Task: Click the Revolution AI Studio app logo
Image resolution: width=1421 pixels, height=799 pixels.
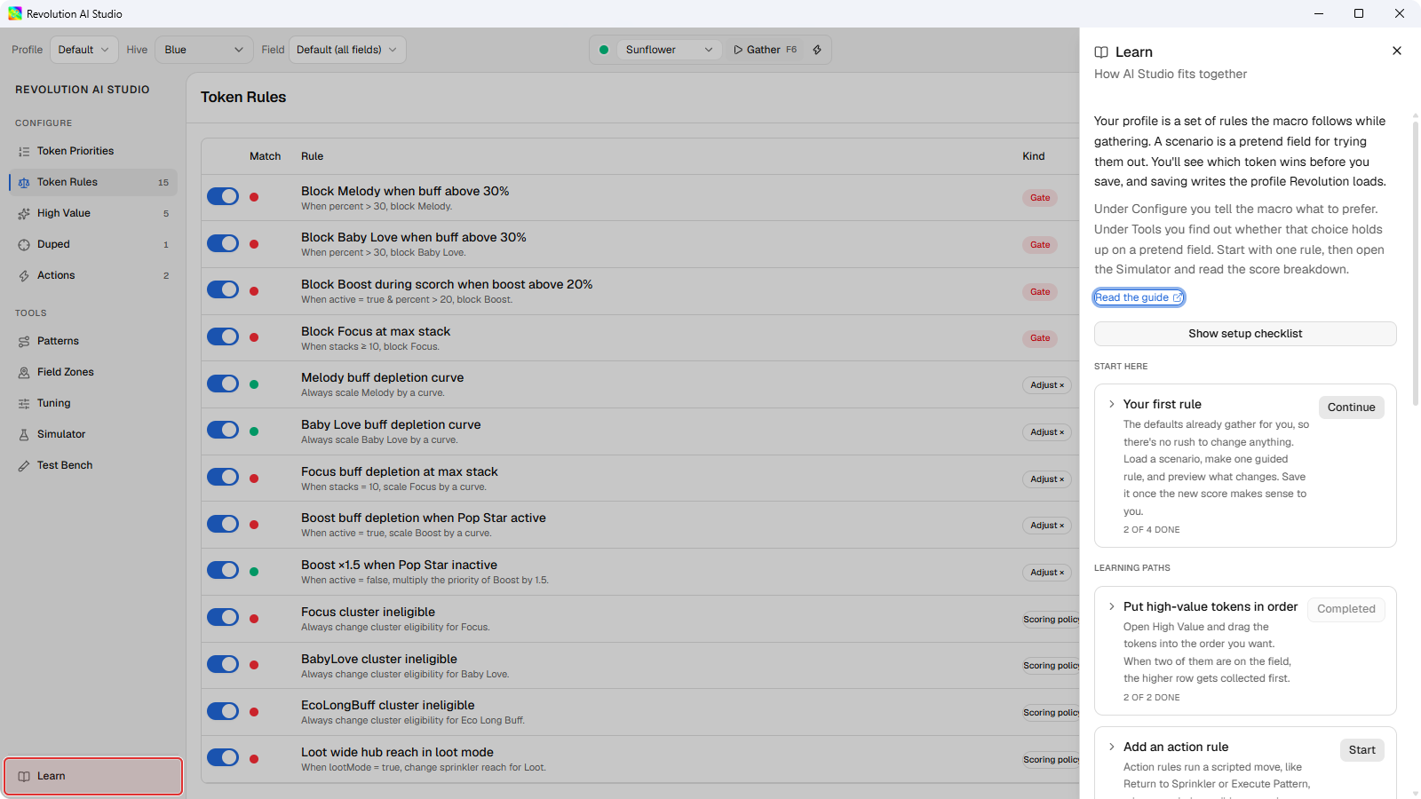Action: pyautogui.click(x=15, y=13)
